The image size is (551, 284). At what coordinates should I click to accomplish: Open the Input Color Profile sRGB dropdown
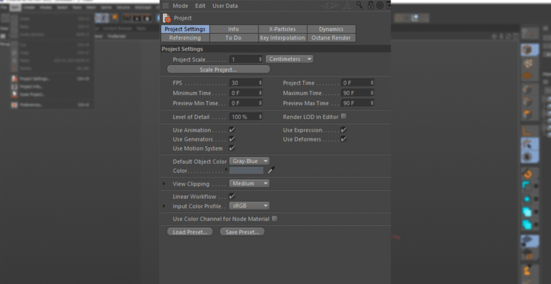pyautogui.click(x=249, y=205)
